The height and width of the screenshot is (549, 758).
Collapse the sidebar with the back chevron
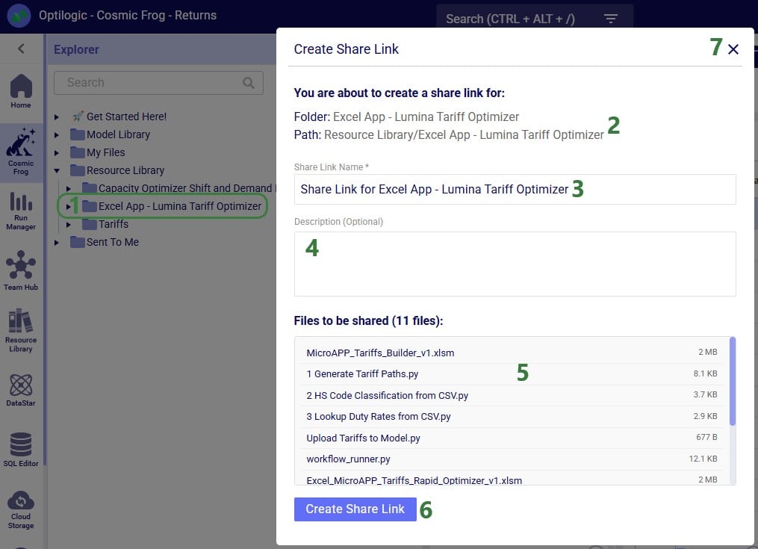click(21, 49)
